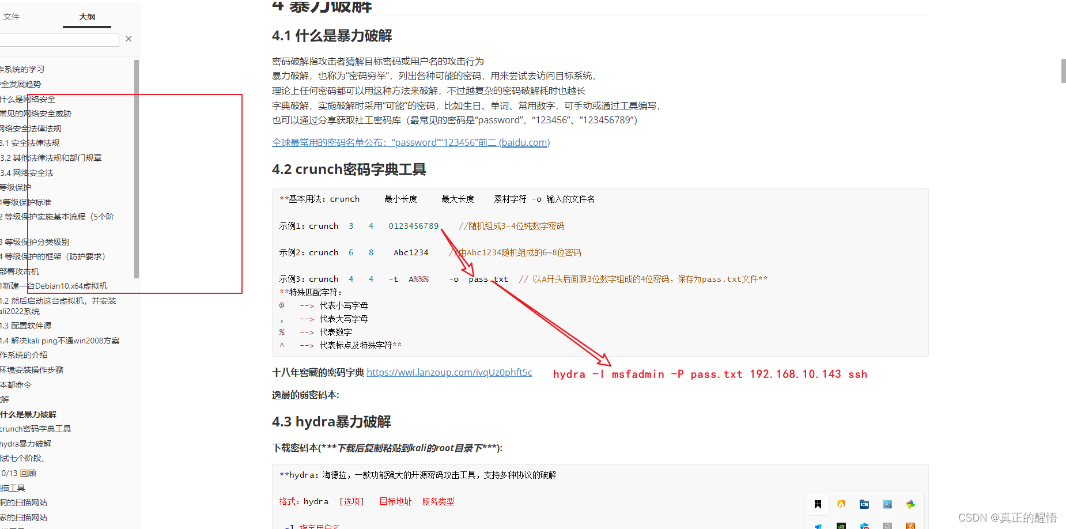1066x529 pixels.
Task: Select outline item 环境安装操作步骤
Action: (32, 370)
